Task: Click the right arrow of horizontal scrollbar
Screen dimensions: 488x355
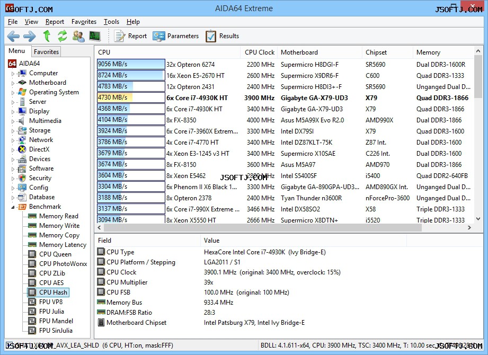Action: 469,227
